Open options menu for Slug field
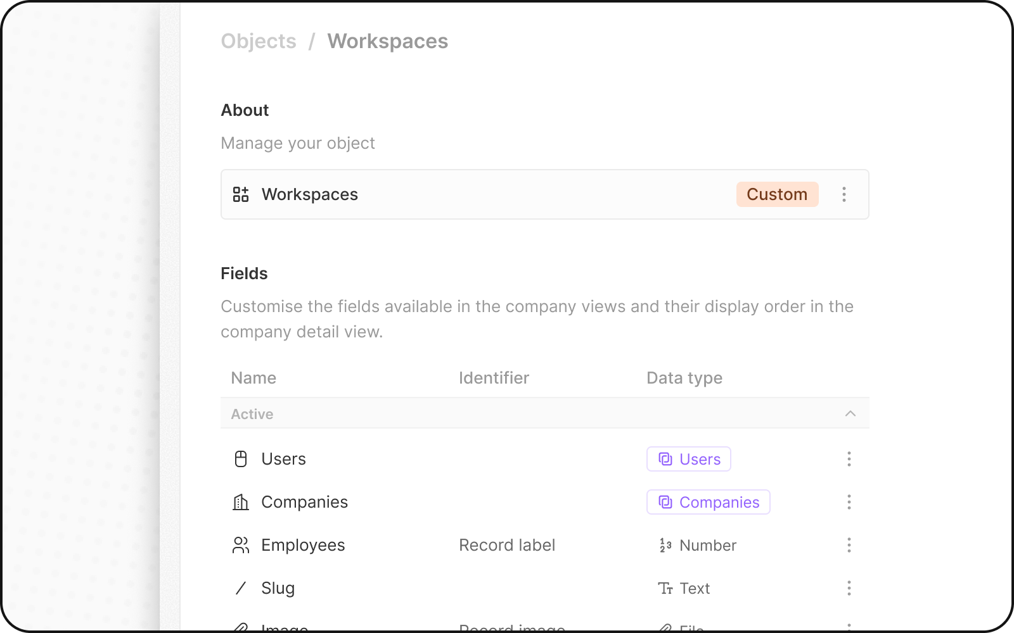This screenshot has width=1014, height=633. coord(849,588)
